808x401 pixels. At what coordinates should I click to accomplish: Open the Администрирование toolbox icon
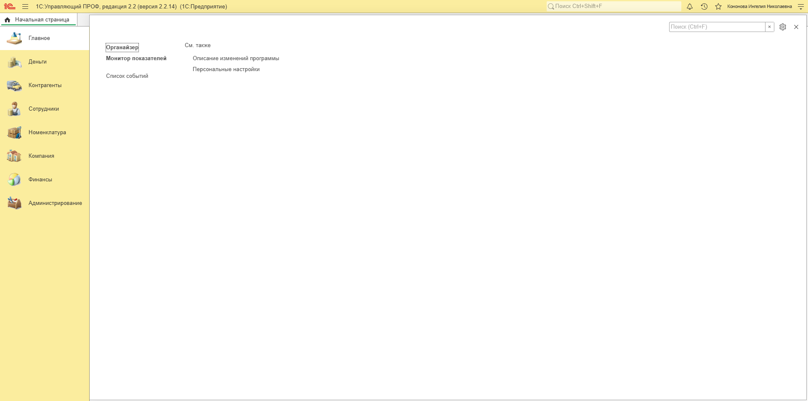tap(14, 203)
